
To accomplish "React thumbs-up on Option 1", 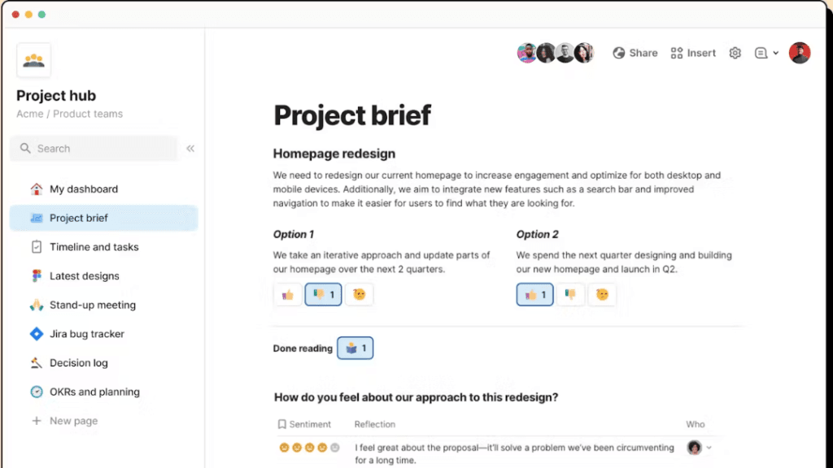I will (x=287, y=294).
